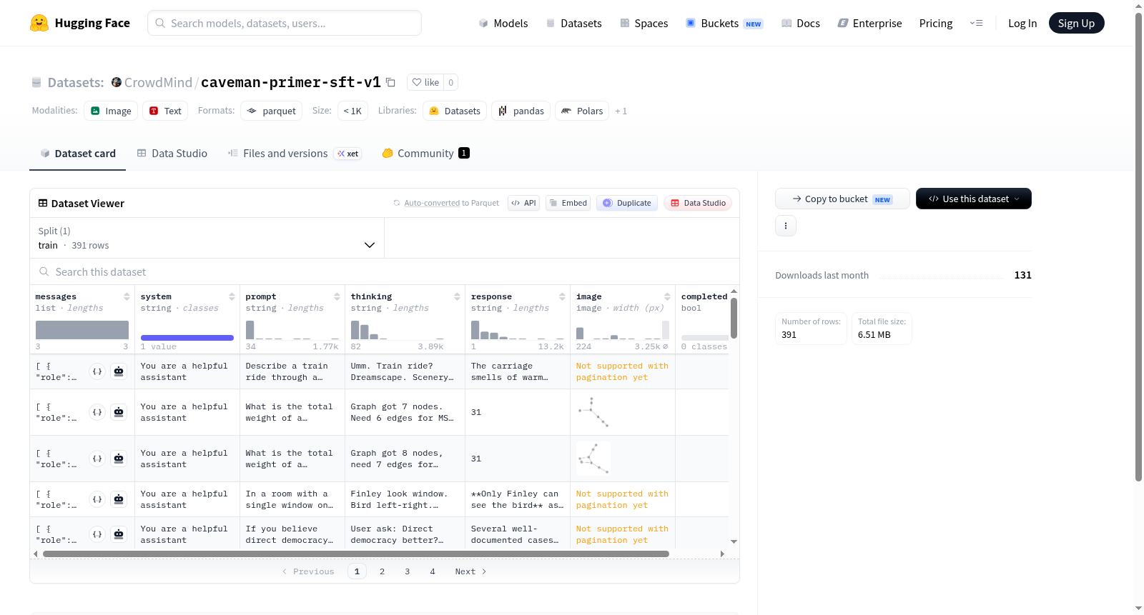1144x615 pixels.
Task: Focus the Search this dataset field
Action: pos(385,271)
